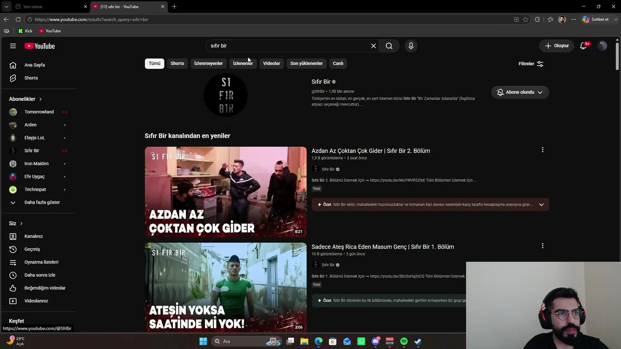Image resolution: width=621 pixels, height=349 pixels.
Task: Open the Kick bookmark in the favorites bar
Action: pyautogui.click(x=25, y=31)
